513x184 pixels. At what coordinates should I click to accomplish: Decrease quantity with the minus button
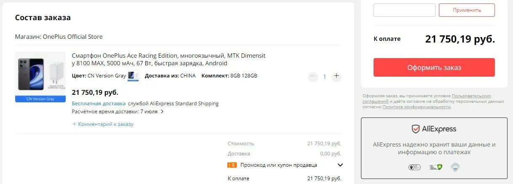point(313,77)
